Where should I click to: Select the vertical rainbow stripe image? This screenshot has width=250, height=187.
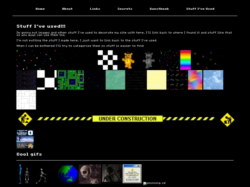[x=186, y=60]
